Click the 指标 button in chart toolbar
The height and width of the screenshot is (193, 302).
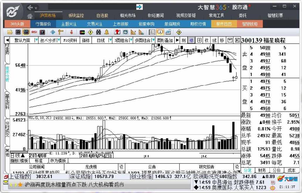coord(86,40)
